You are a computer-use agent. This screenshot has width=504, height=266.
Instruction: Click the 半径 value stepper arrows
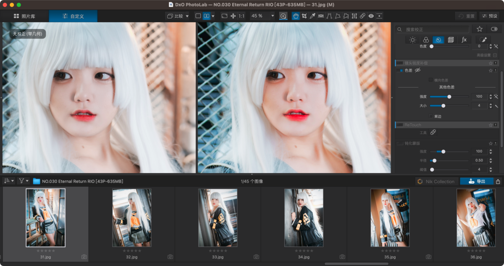pyautogui.click(x=491, y=160)
